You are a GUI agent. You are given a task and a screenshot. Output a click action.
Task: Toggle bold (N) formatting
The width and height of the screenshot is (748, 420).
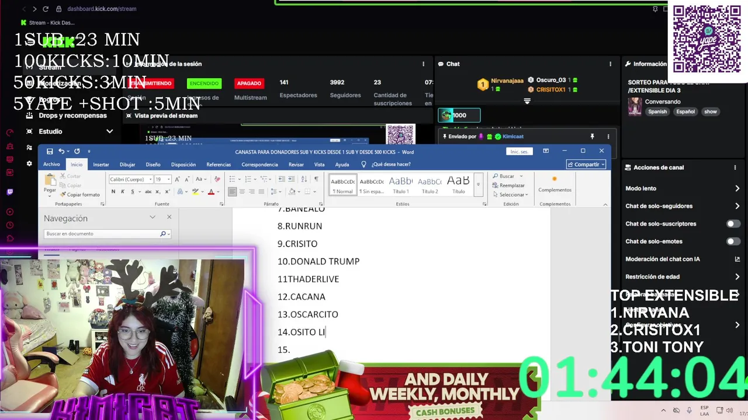tap(113, 191)
